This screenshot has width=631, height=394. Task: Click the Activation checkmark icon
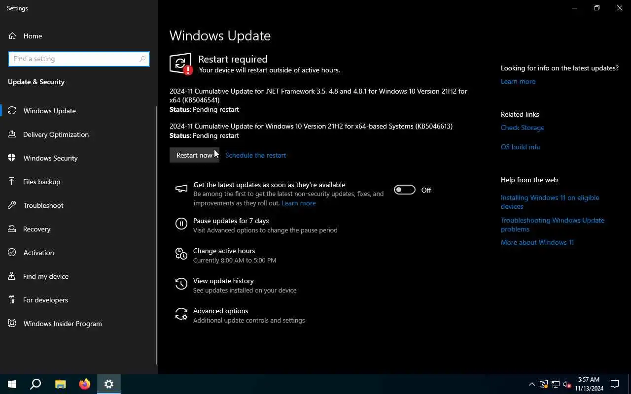point(12,253)
